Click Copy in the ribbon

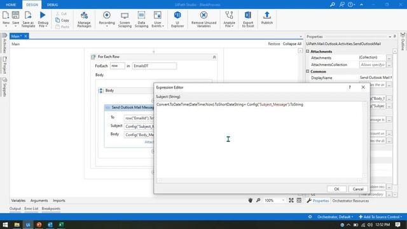(62, 20)
